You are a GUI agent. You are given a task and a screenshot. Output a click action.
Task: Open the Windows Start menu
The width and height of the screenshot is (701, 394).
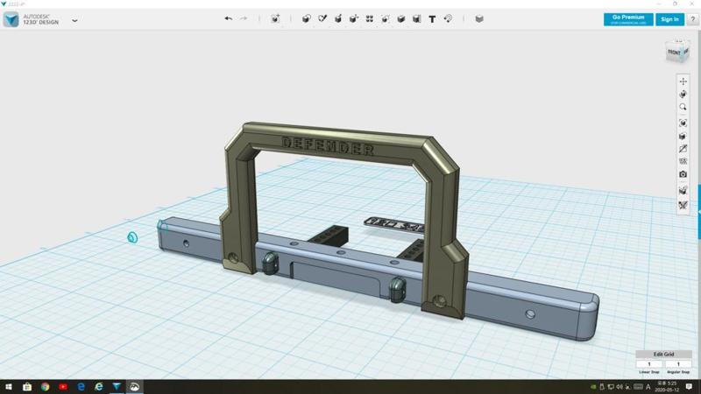tap(9, 386)
